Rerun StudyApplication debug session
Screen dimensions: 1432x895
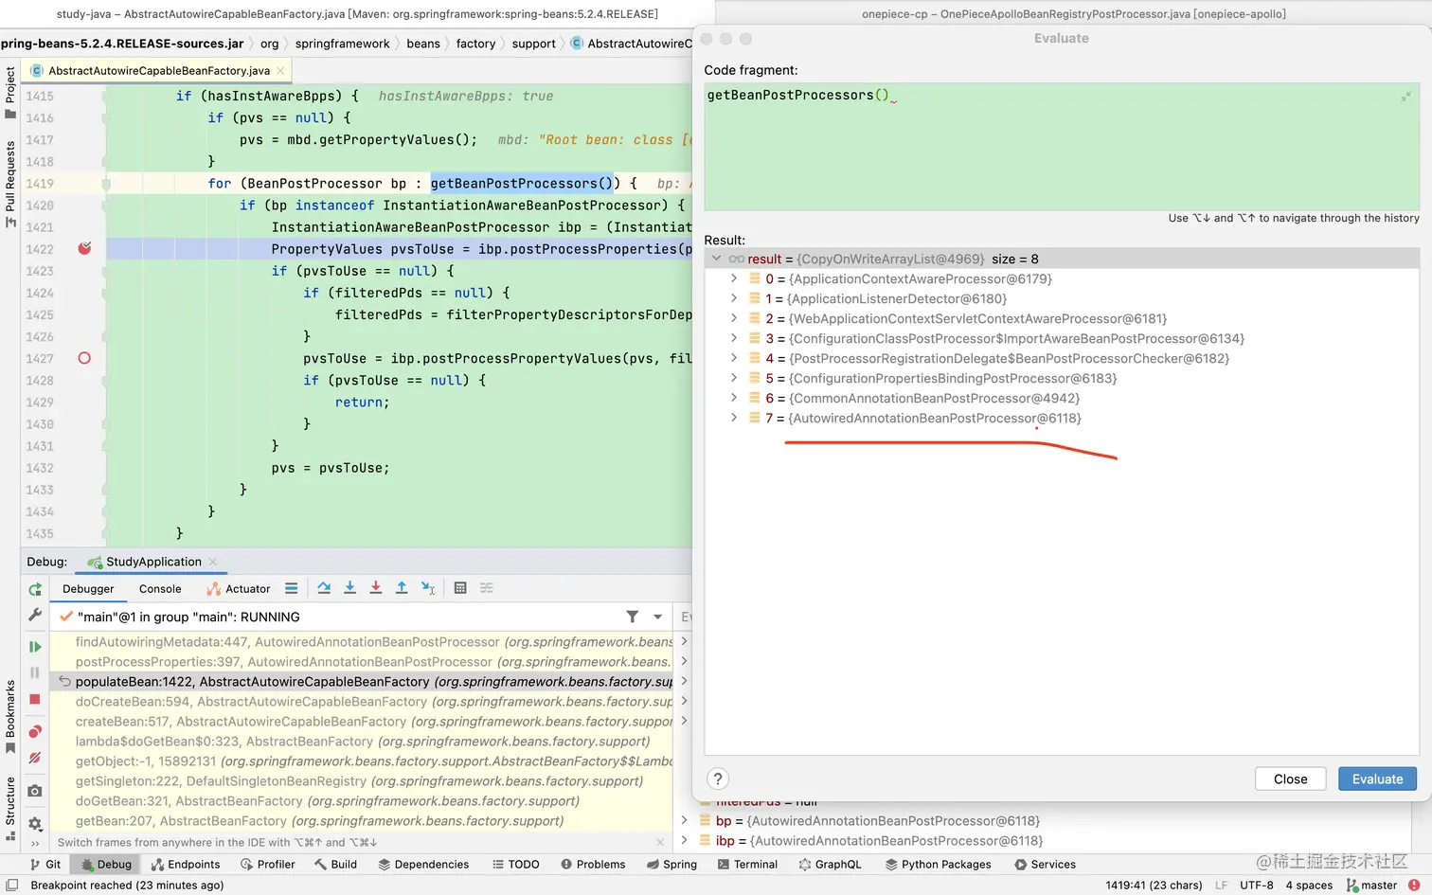tap(35, 589)
